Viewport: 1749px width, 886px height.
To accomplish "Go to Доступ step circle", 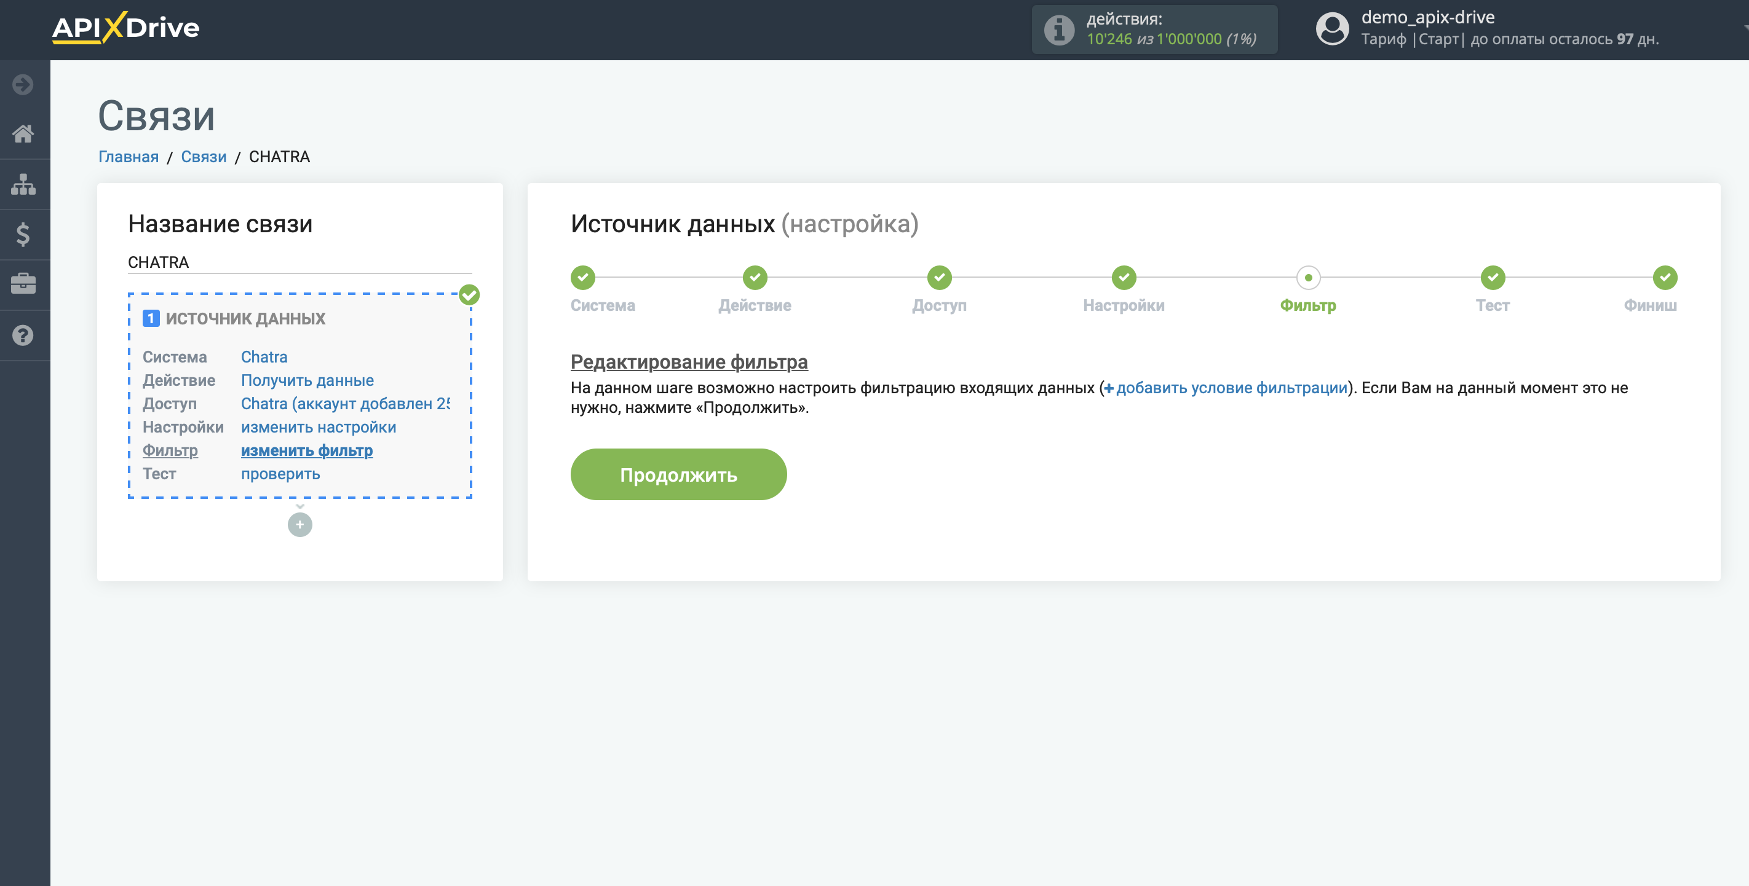I will 939,278.
